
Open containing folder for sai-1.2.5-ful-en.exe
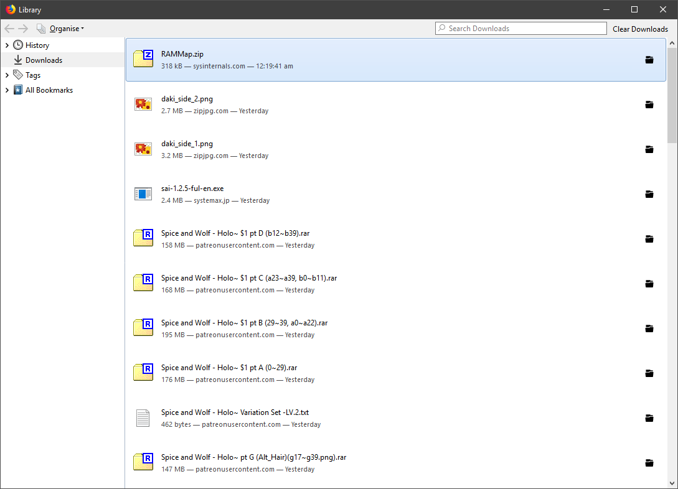[x=649, y=194]
